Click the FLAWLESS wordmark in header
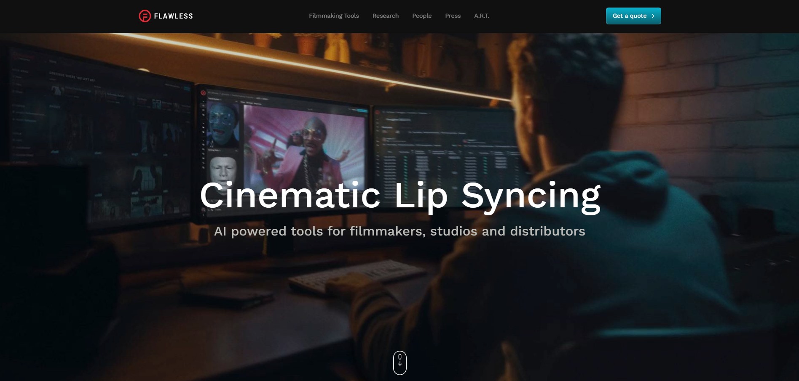Screen dimensions: 799x381 [173, 16]
